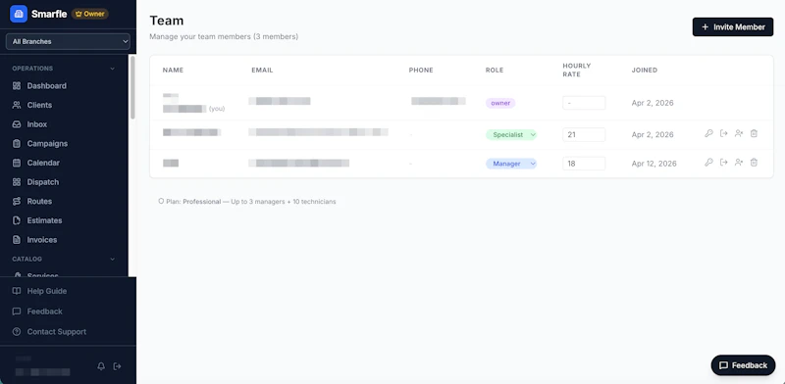
Task: Click the PHONE column header
Action: click(x=421, y=70)
